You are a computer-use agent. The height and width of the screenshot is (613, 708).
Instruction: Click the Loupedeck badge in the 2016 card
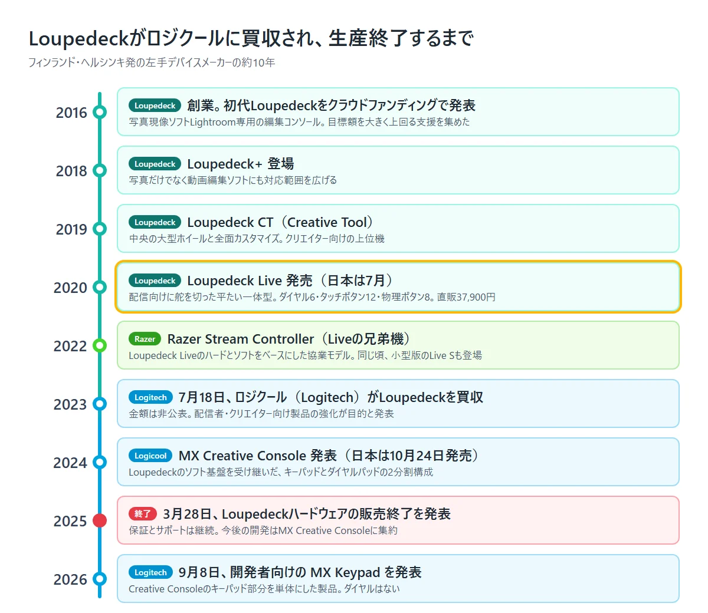coord(155,106)
